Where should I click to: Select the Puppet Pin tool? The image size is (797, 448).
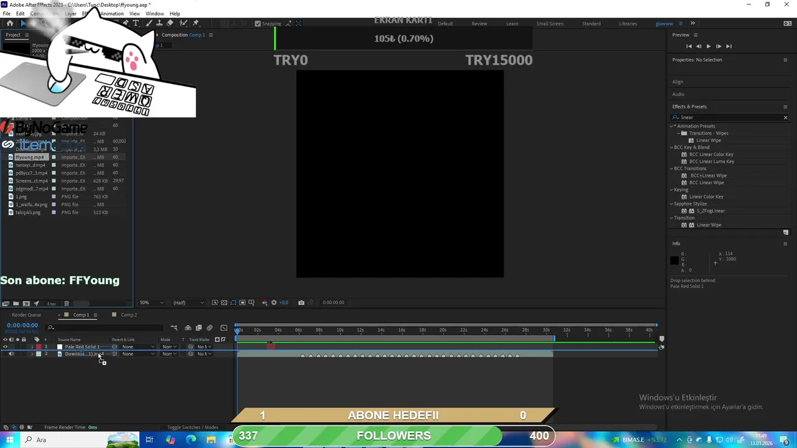(196, 23)
